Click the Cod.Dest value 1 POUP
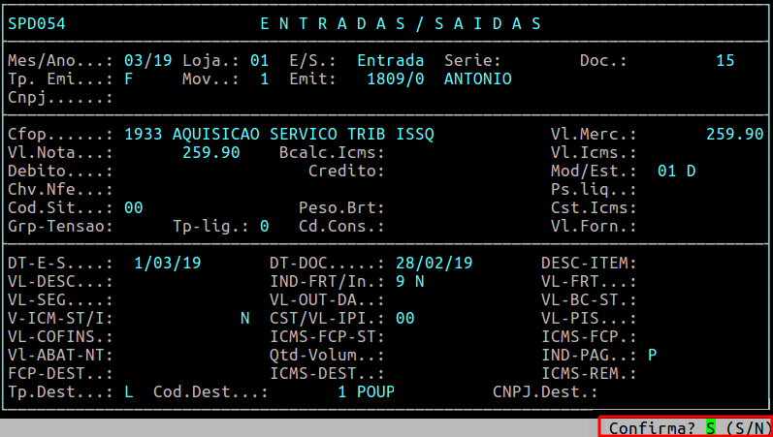This screenshot has width=773, height=437. (x=366, y=391)
